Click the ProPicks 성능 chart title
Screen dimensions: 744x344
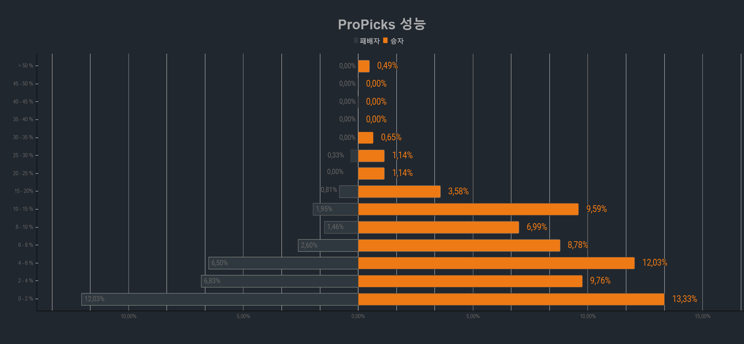coord(382,24)
